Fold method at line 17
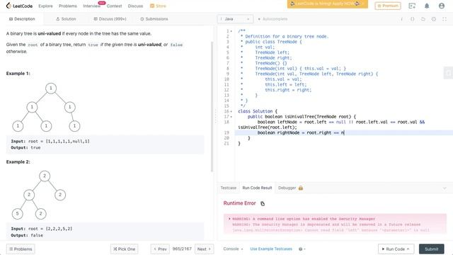This screenshot has height=255, width=453. pos(231,117)
